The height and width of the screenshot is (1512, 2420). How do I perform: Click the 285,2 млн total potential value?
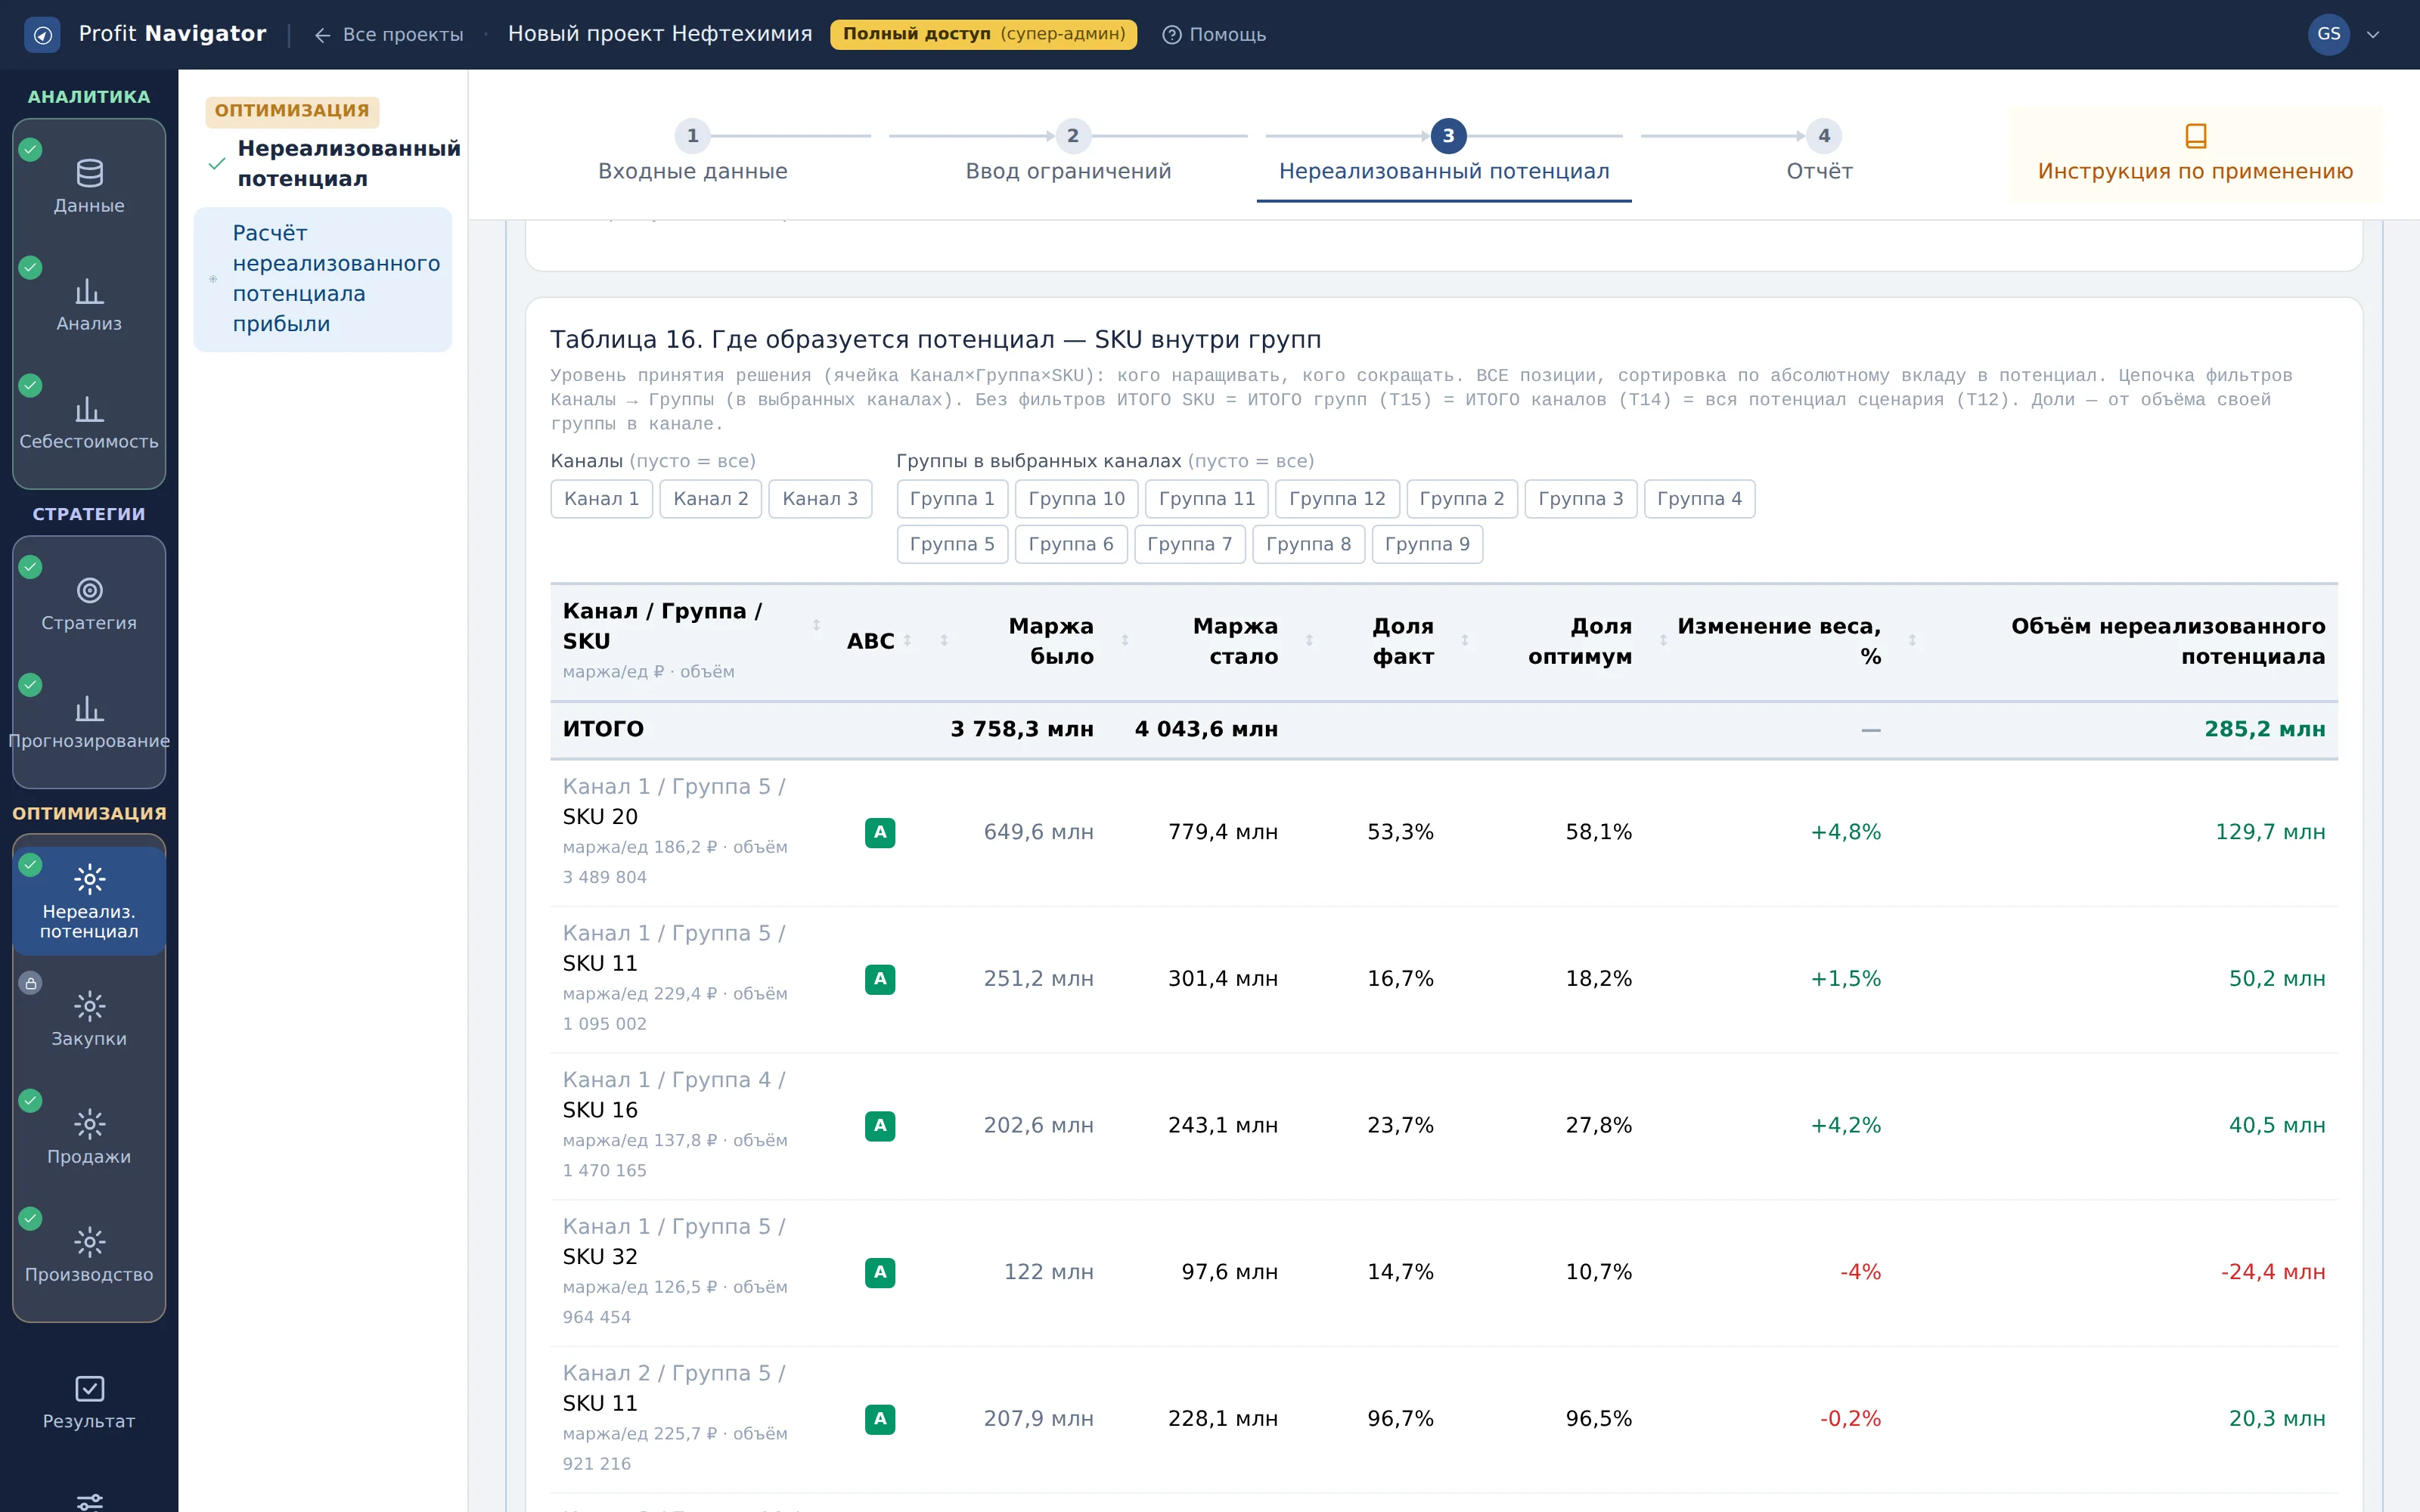point(2264,730)
